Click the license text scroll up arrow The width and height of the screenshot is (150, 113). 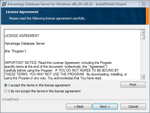[143, 32]
